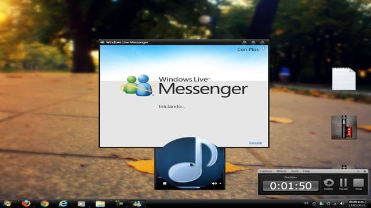This screenshot has height=208, width=371.
Task: Open the Capture menu in recorder
Action: click(x=265, y=171)
